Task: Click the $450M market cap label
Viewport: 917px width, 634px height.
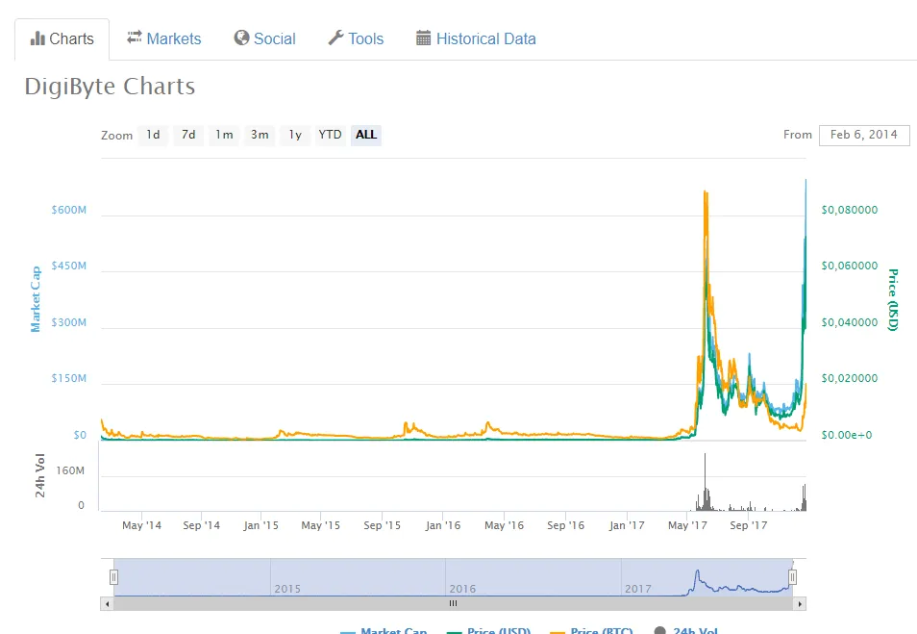Action: [68, 266]
